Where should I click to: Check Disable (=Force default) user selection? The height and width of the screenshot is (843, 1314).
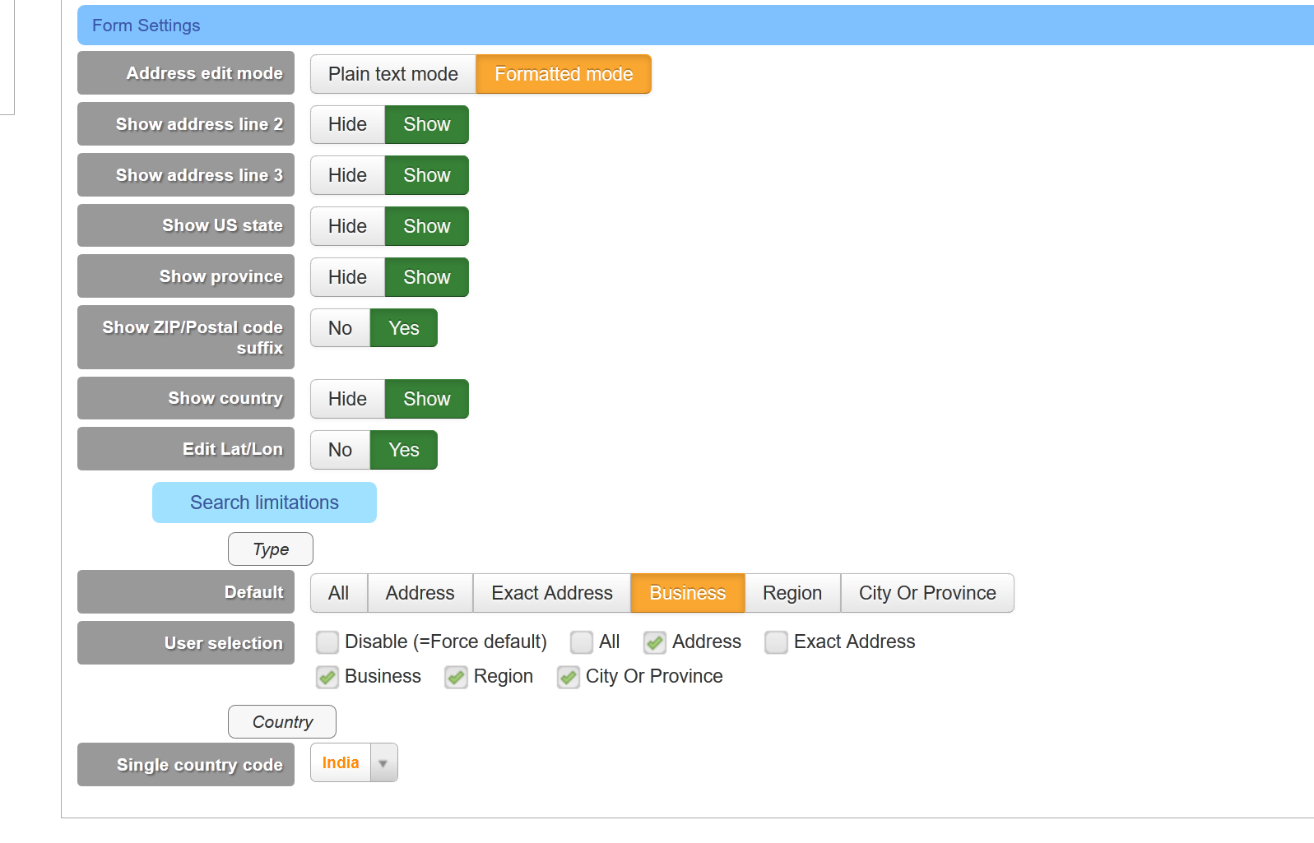[327, 642]
